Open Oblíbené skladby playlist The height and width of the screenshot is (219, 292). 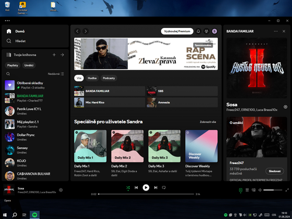pyautogui.click(x=35, y=85)
